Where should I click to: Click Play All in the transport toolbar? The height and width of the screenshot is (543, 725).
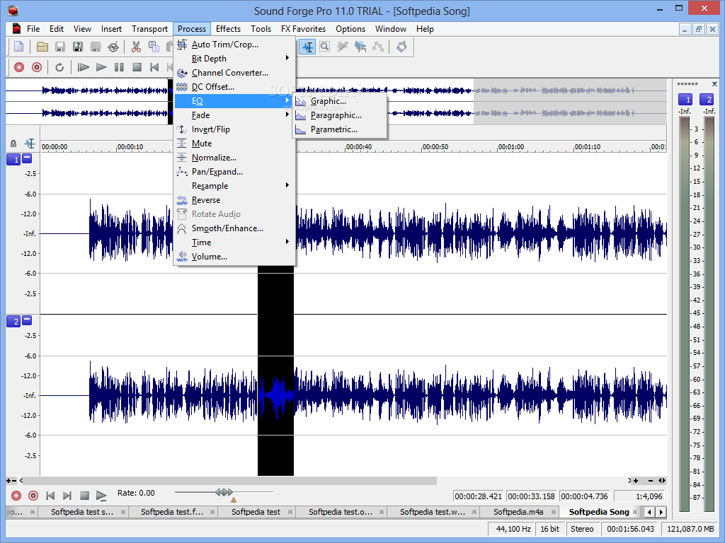[84, 67]
